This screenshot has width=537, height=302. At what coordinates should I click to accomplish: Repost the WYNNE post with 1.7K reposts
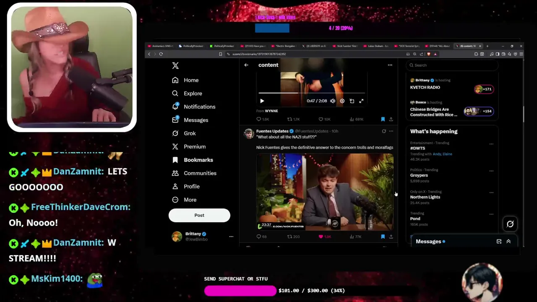pyautogui.click(x=293, y=120)
